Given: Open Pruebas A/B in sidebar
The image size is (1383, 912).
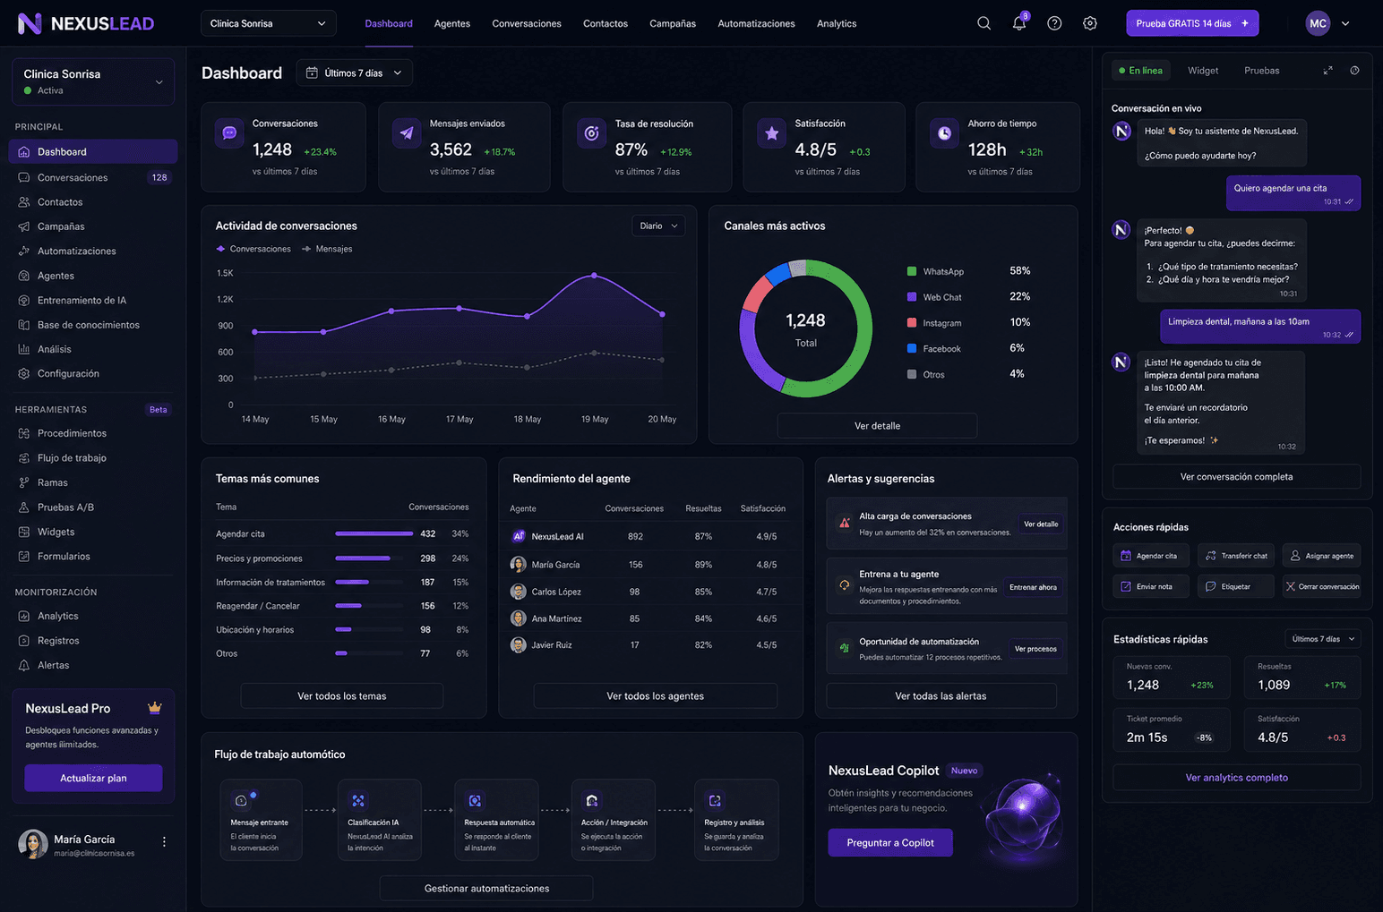Looking at the screenshot, I should pyautogui.click(x=92, y=507).
